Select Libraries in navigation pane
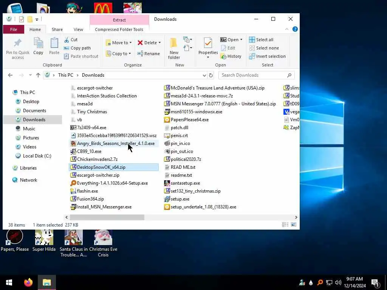The image size is (387, 290). tap(28, 168)
